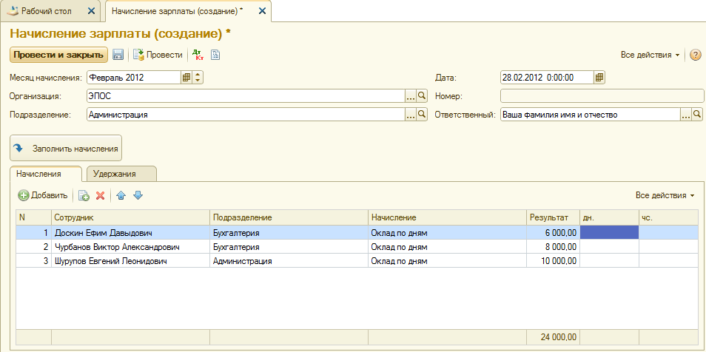Open calendar picker for Дата field
This screenshot has height=352, width=706.
599,78
